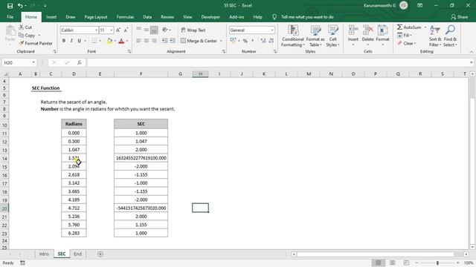This screenshot has height=267, width=476.
Task: Click inside the formula bar
Action: pos(277,62)
